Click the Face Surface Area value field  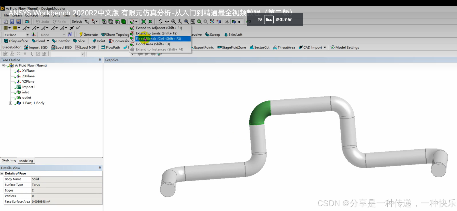pos(66,202)
